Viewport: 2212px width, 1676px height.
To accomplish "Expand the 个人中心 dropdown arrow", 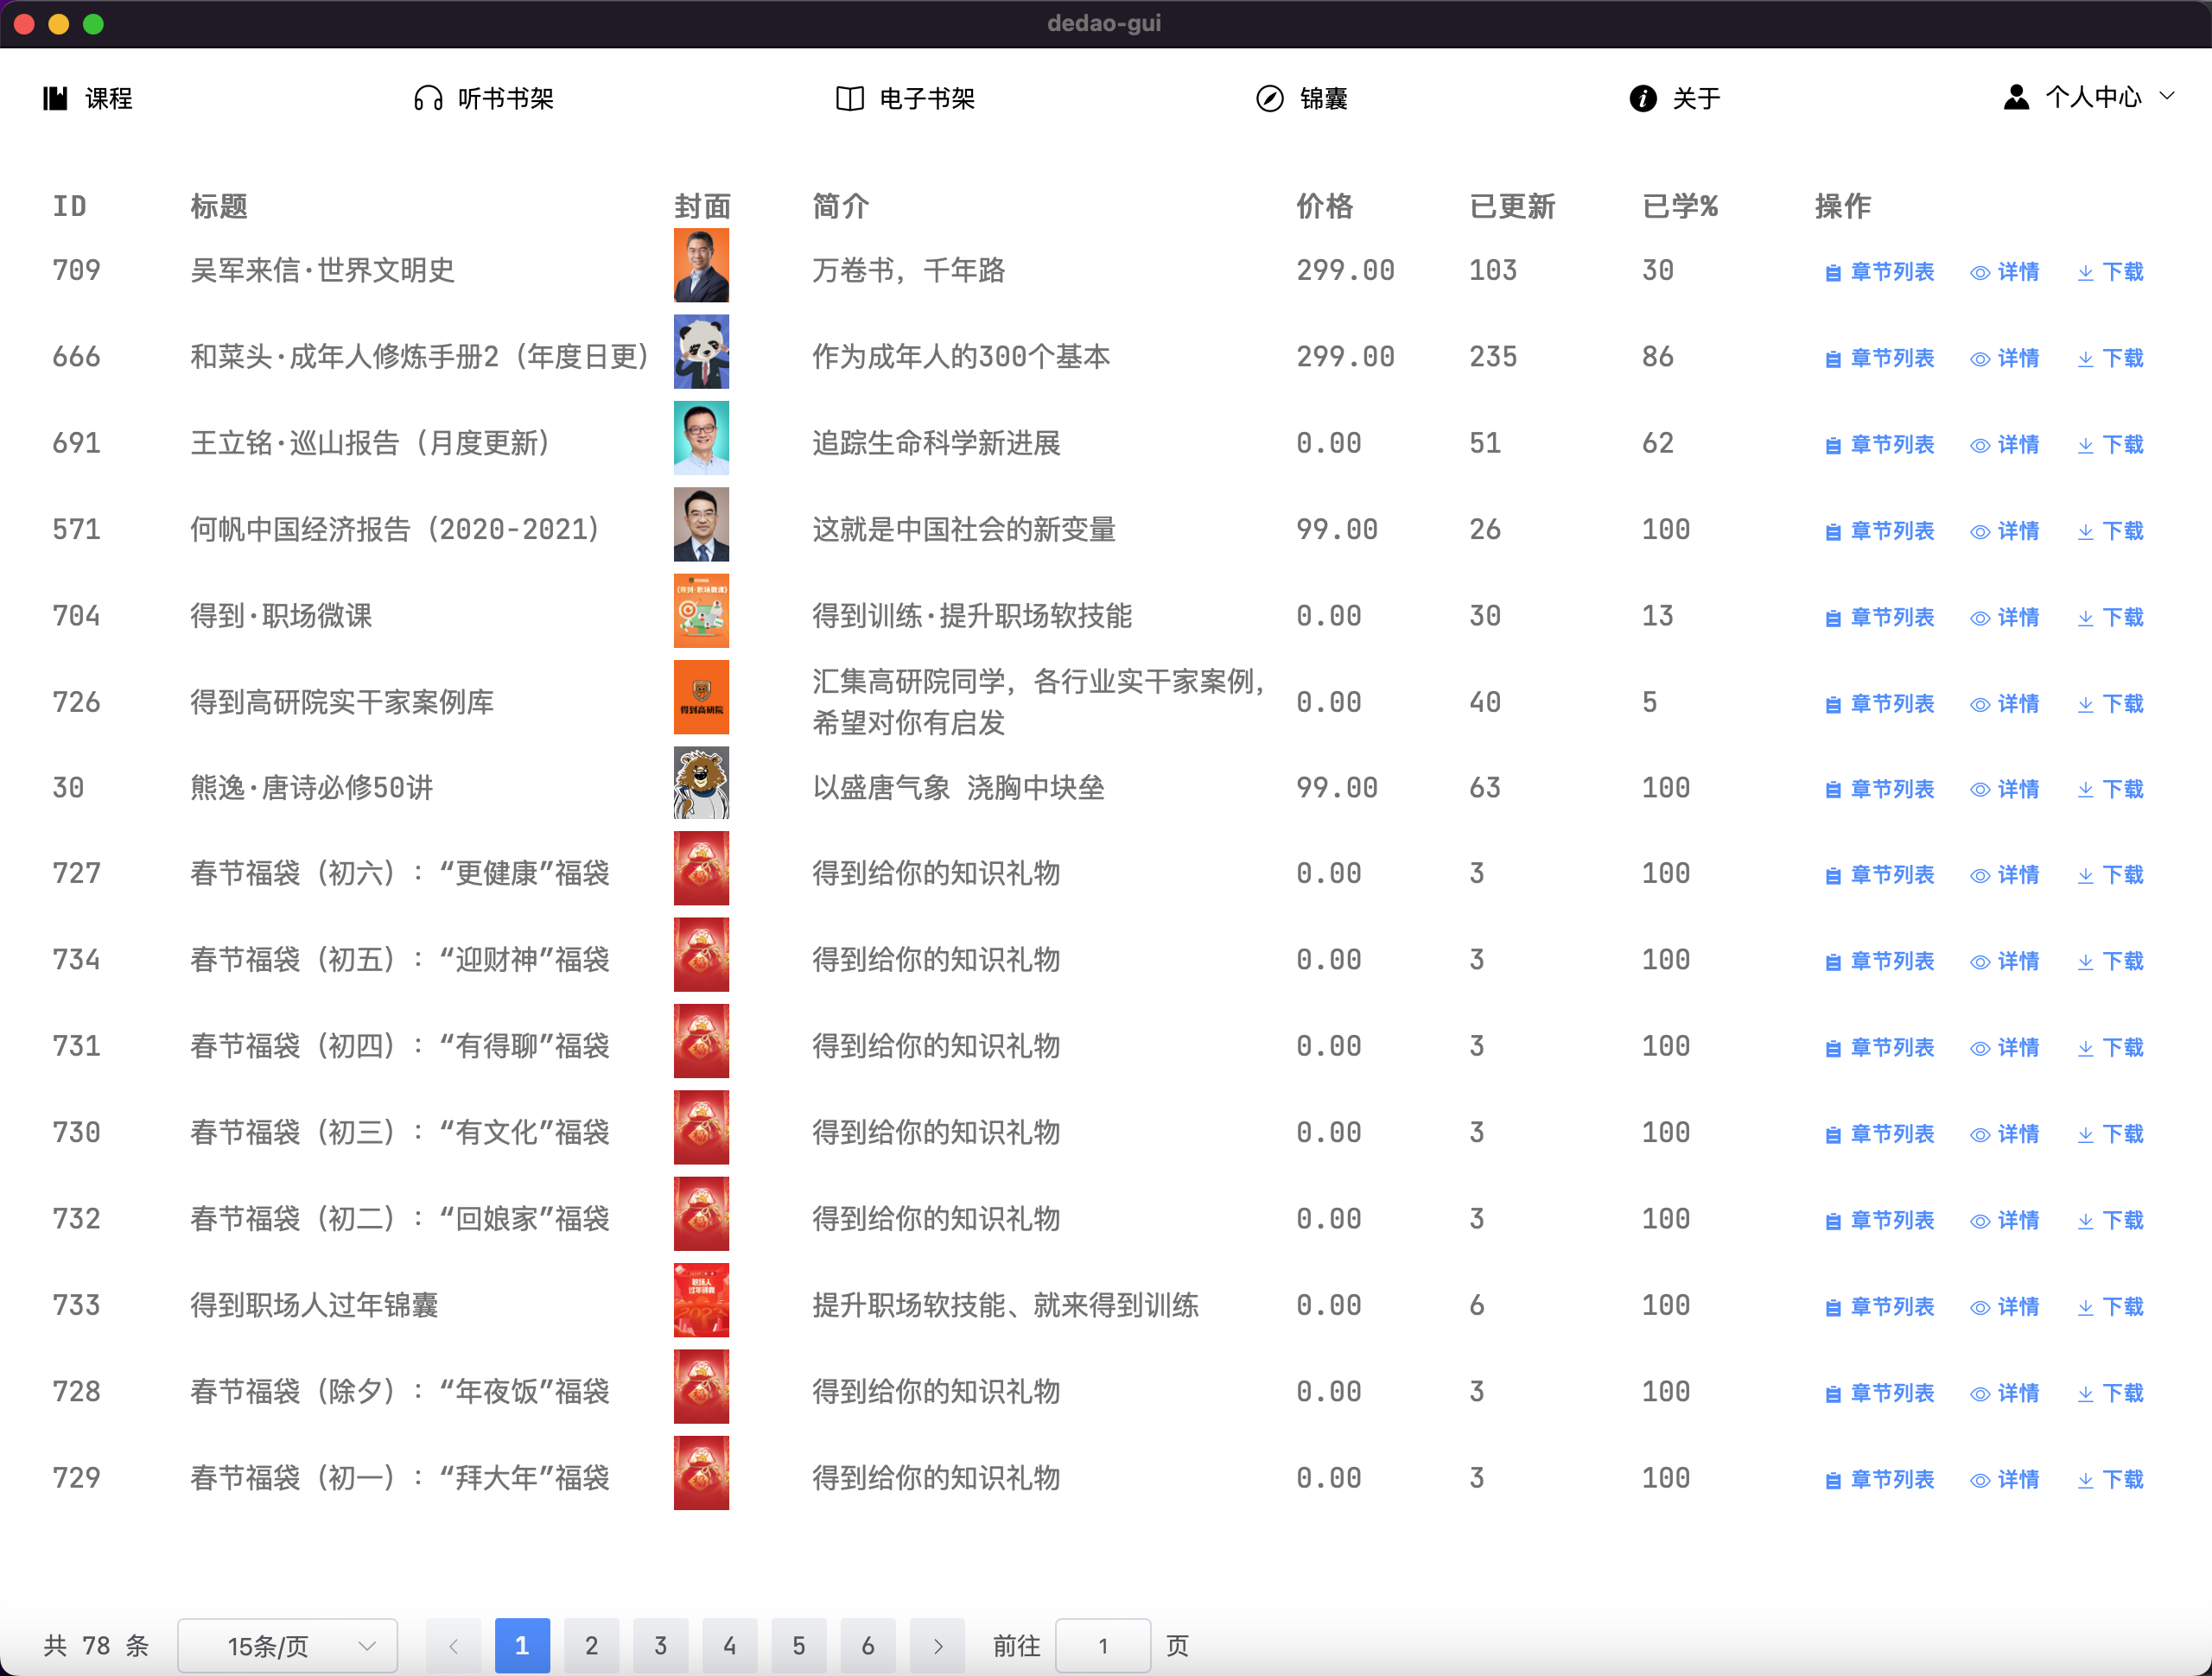I will (x=2167, y=96).
